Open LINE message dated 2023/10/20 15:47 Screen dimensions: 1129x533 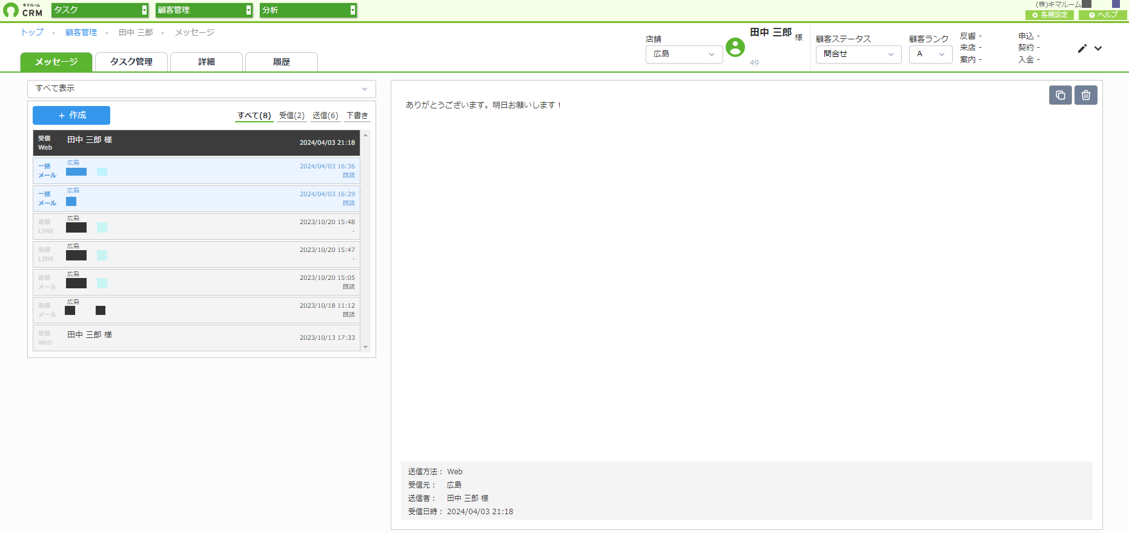click(x=196, y=254)
